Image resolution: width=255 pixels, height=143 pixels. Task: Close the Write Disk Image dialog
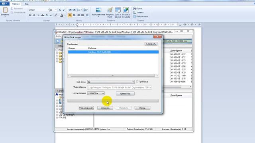157,37
